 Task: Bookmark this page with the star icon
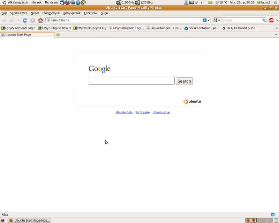(x=201, y=20)
